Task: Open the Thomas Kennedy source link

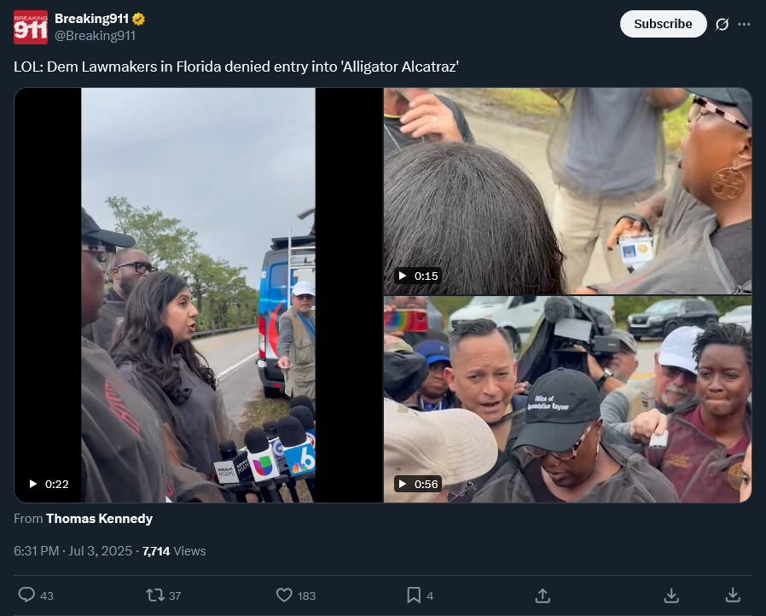Action: pyautogui.click(x=99, y=518)
